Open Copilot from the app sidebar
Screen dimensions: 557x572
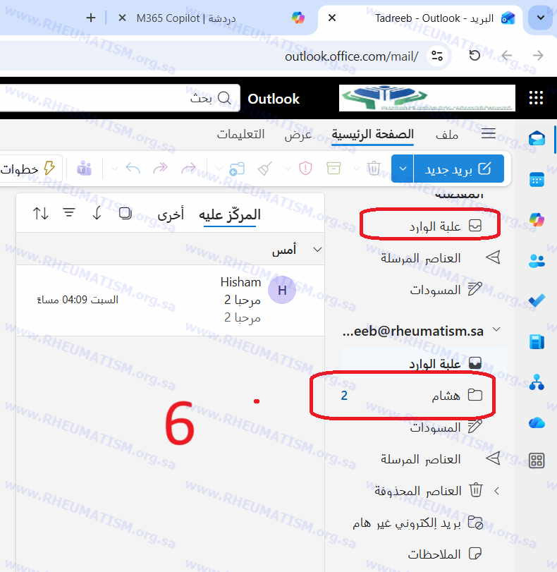pos(537,219)
